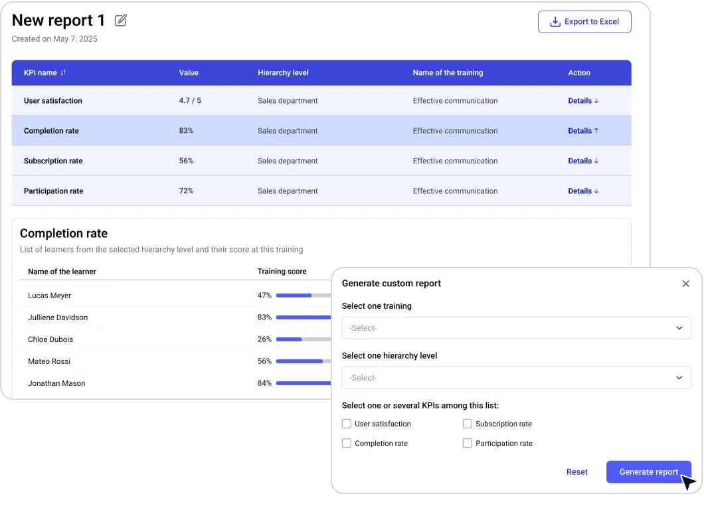Screen dimensions: 704x532
Task: Sort by the KPI name sort icon
Action: (x=63, y=73)
